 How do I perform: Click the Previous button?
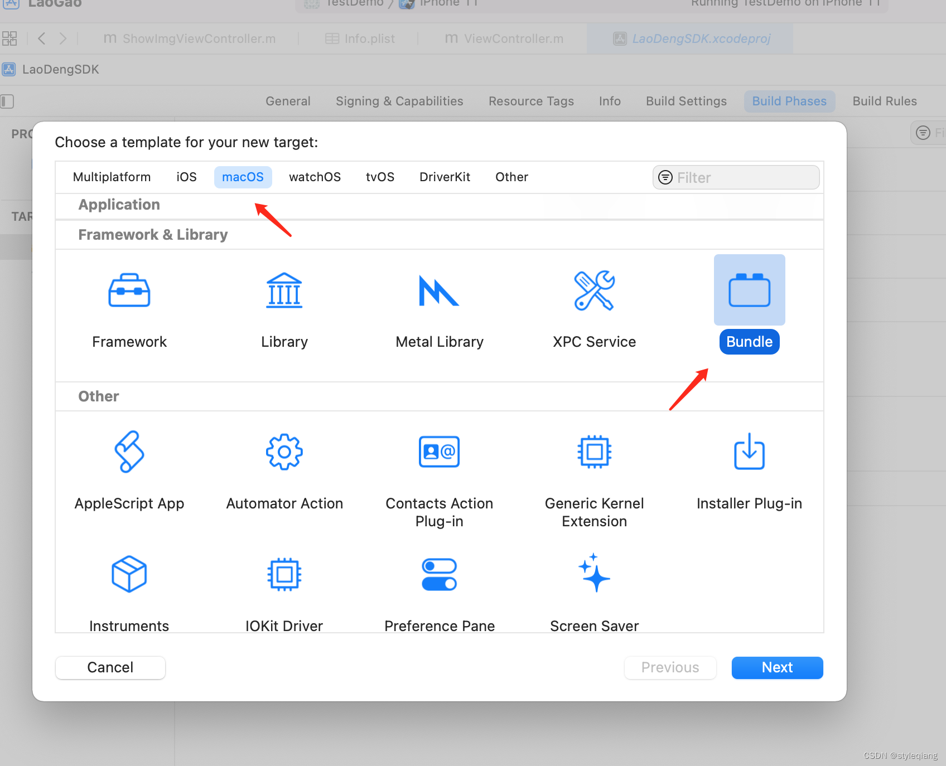pyautogui.click(x=670, y=667)
